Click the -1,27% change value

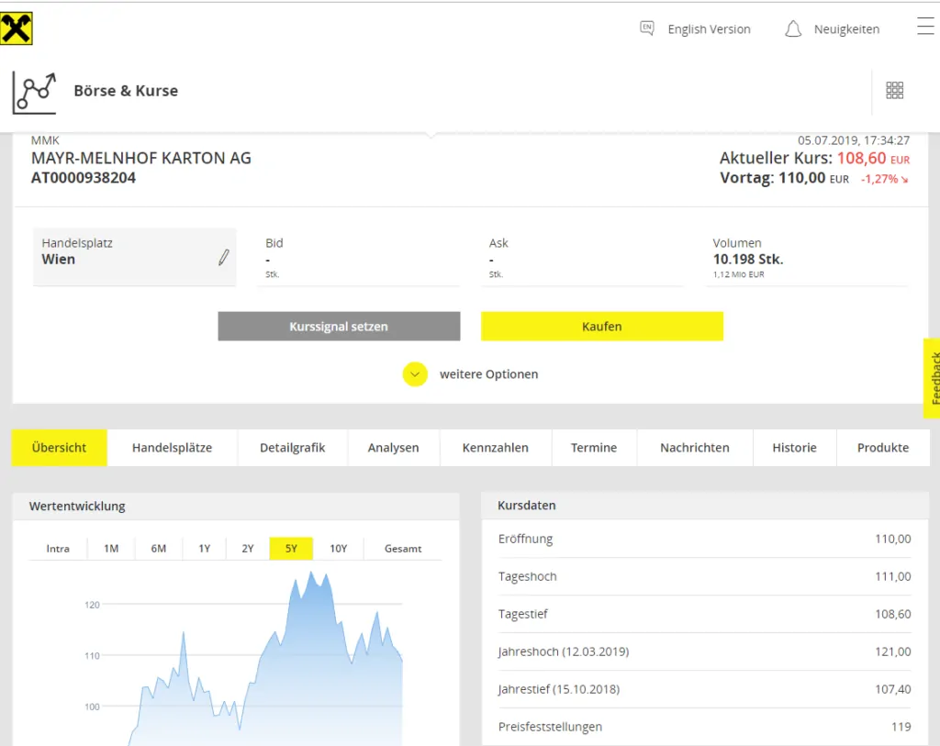click(x=879, y=179)
